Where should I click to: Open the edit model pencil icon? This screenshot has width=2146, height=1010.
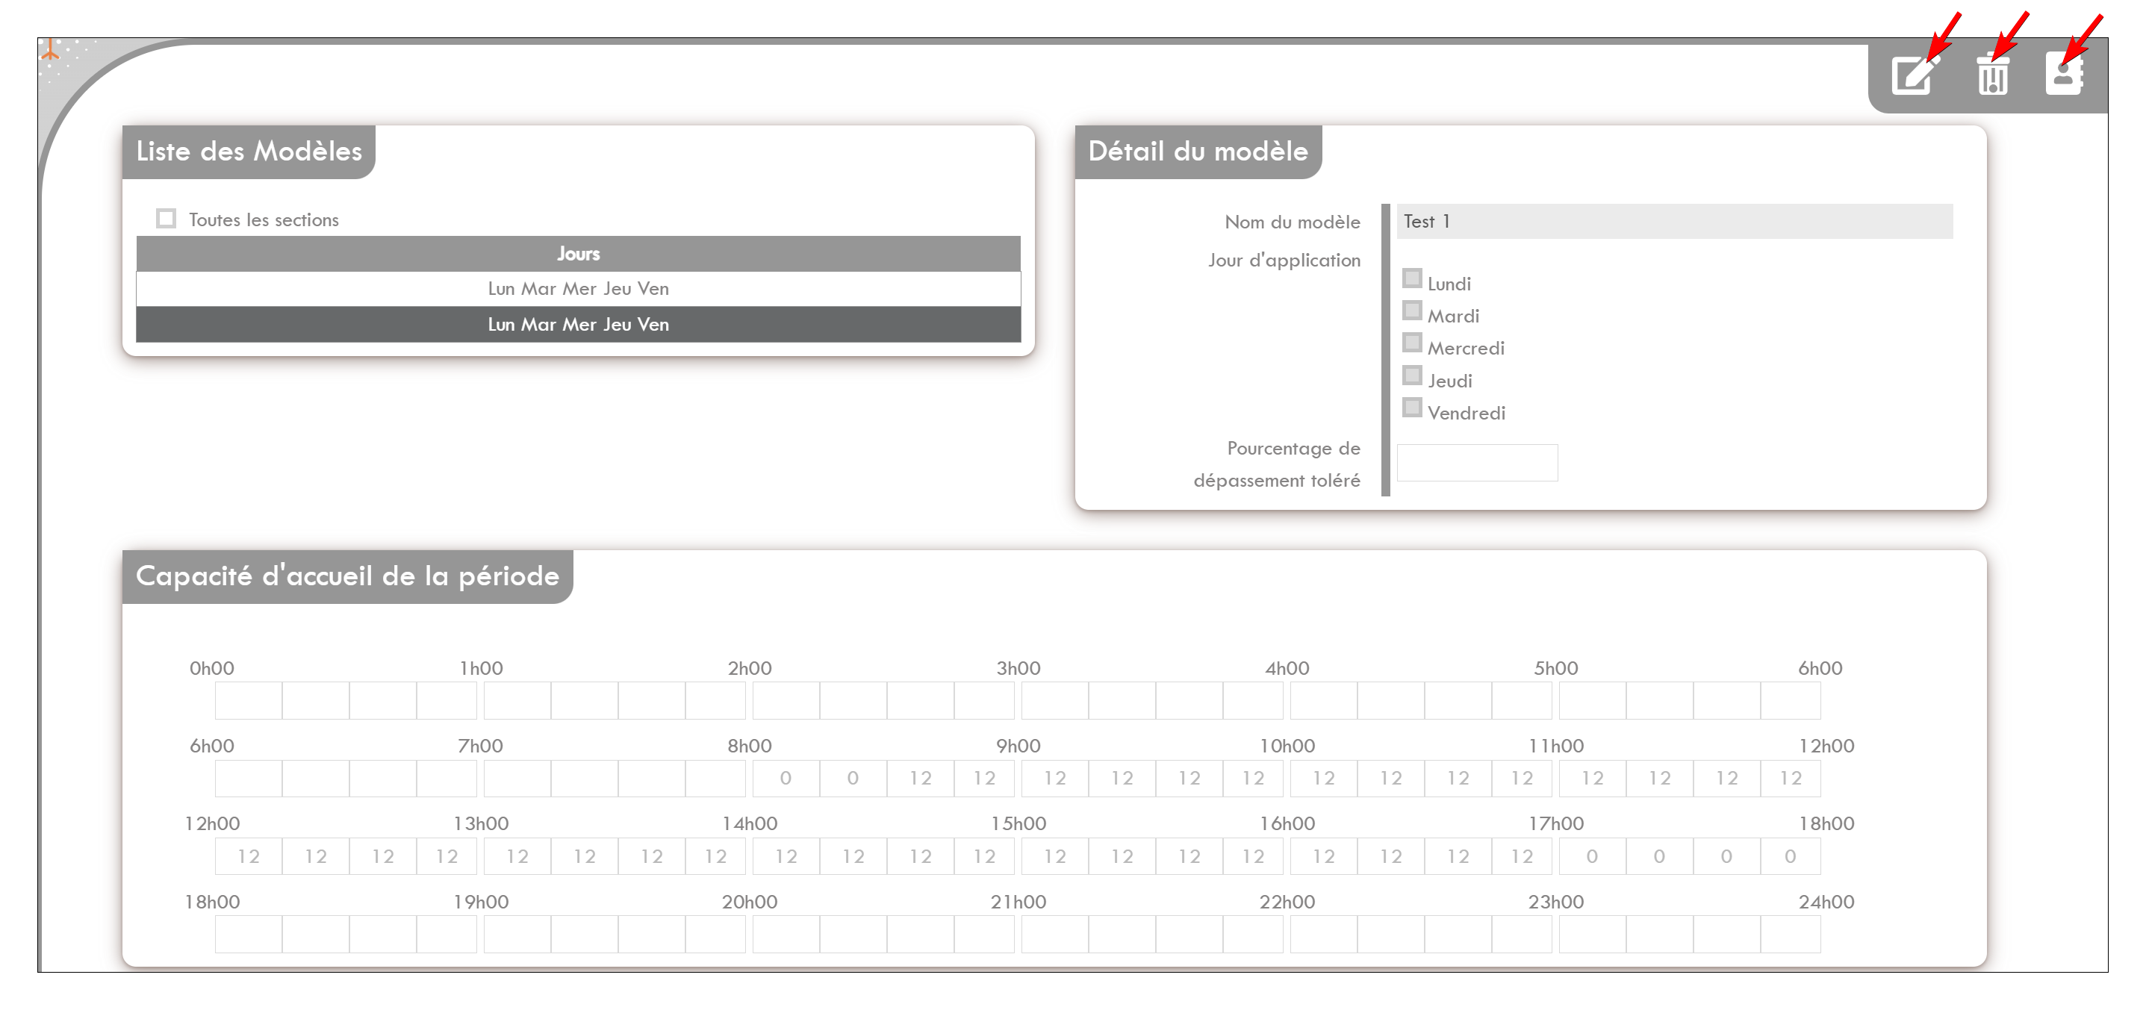click(x=1915, y=76)
